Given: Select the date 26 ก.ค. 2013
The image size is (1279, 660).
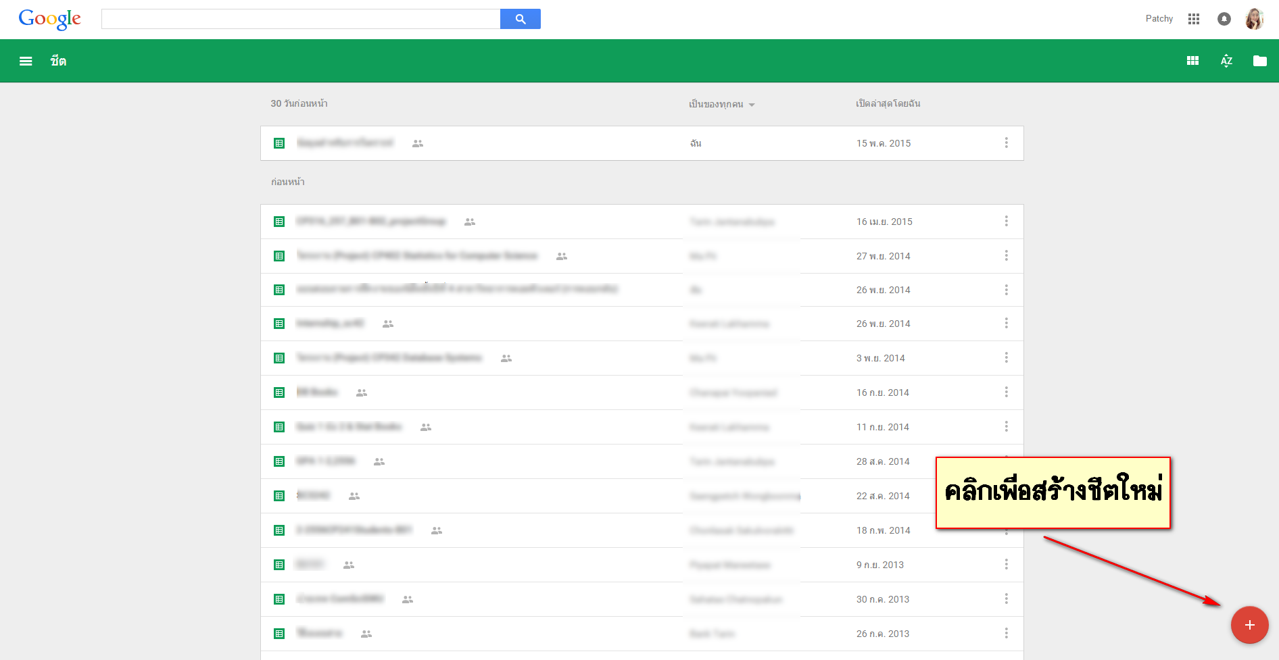Looking at the screenshot, I should (883, 634).
